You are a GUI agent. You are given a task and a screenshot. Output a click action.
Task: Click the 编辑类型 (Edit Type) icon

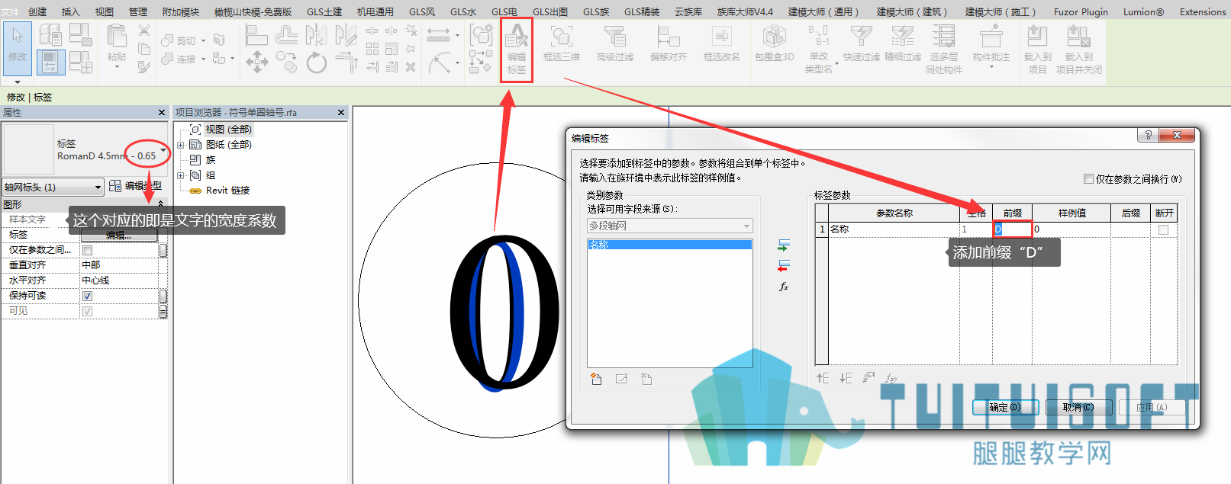115,185
